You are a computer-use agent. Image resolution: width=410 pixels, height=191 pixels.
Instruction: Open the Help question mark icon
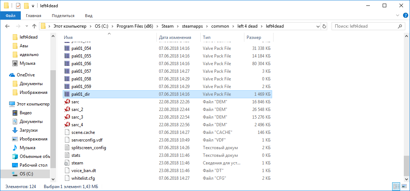click(x=405, y=16)
